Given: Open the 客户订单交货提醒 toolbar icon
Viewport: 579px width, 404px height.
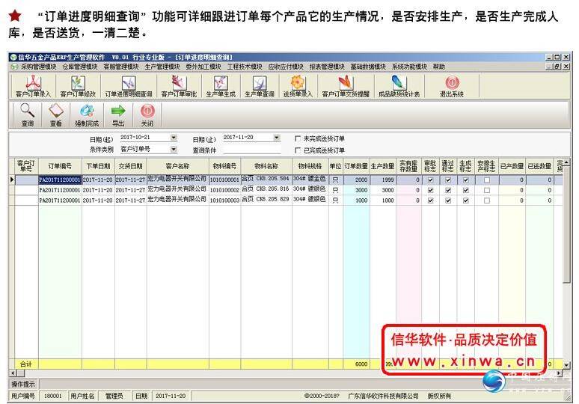Looking at the screenshot, I should point(346,86).
